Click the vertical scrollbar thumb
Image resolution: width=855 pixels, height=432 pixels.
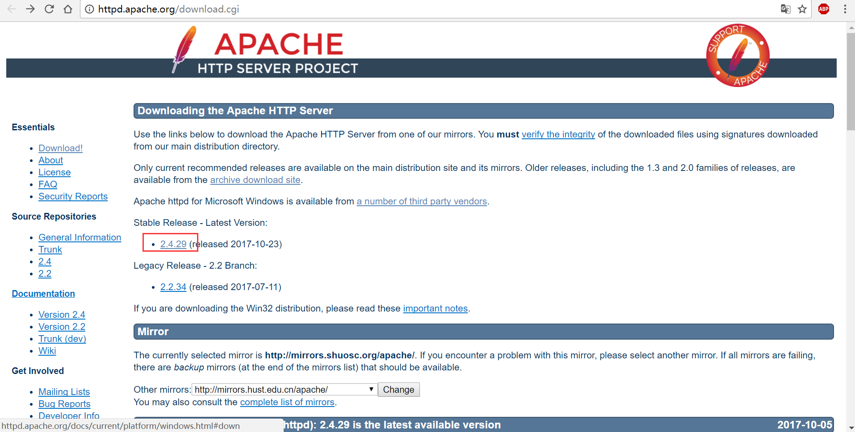pyautogui.click(x=851, y=82)
